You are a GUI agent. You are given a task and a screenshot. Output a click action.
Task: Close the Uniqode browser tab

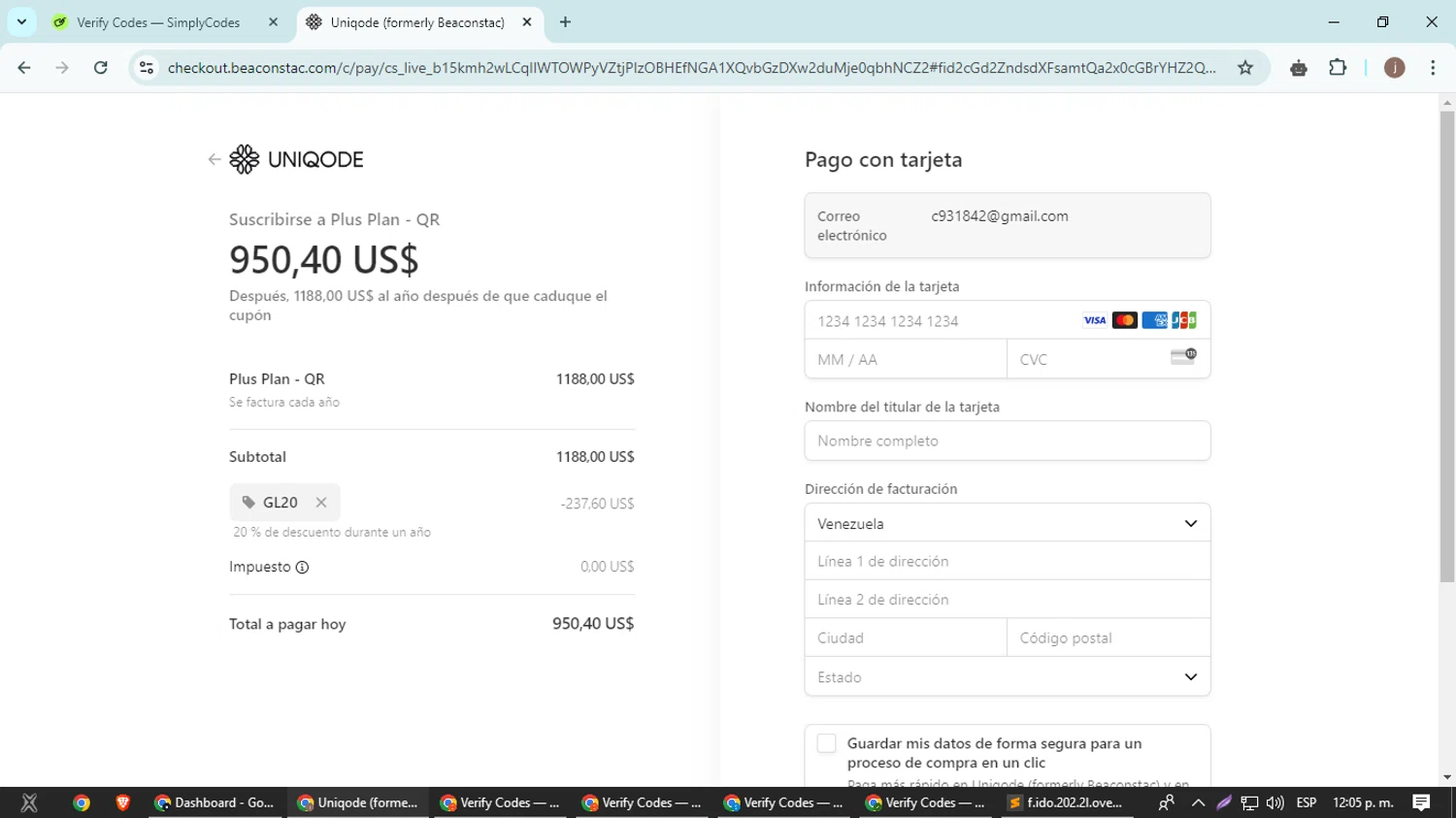tap(527, 22)
